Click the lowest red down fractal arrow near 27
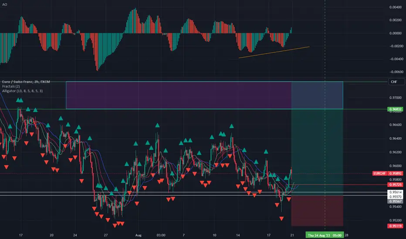This screenshot has width=406, height=239. [115, 226]
